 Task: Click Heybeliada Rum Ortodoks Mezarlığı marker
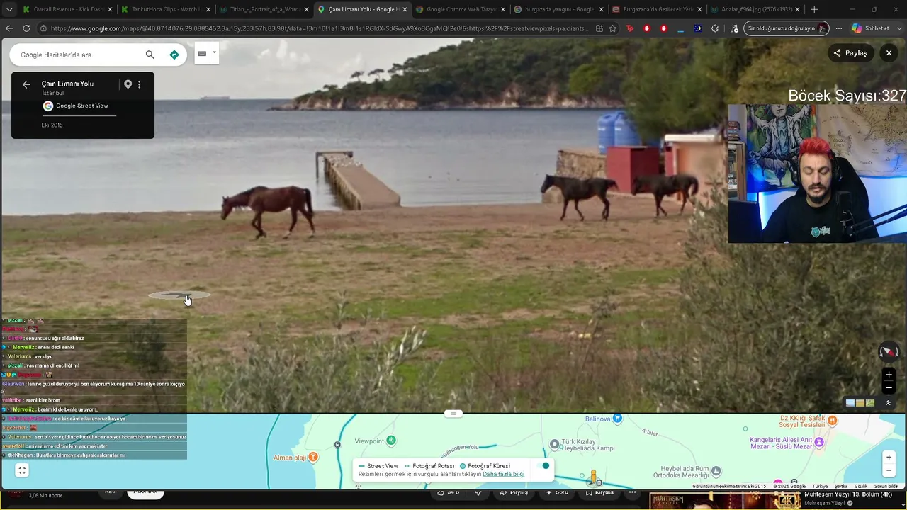[716, 470]
